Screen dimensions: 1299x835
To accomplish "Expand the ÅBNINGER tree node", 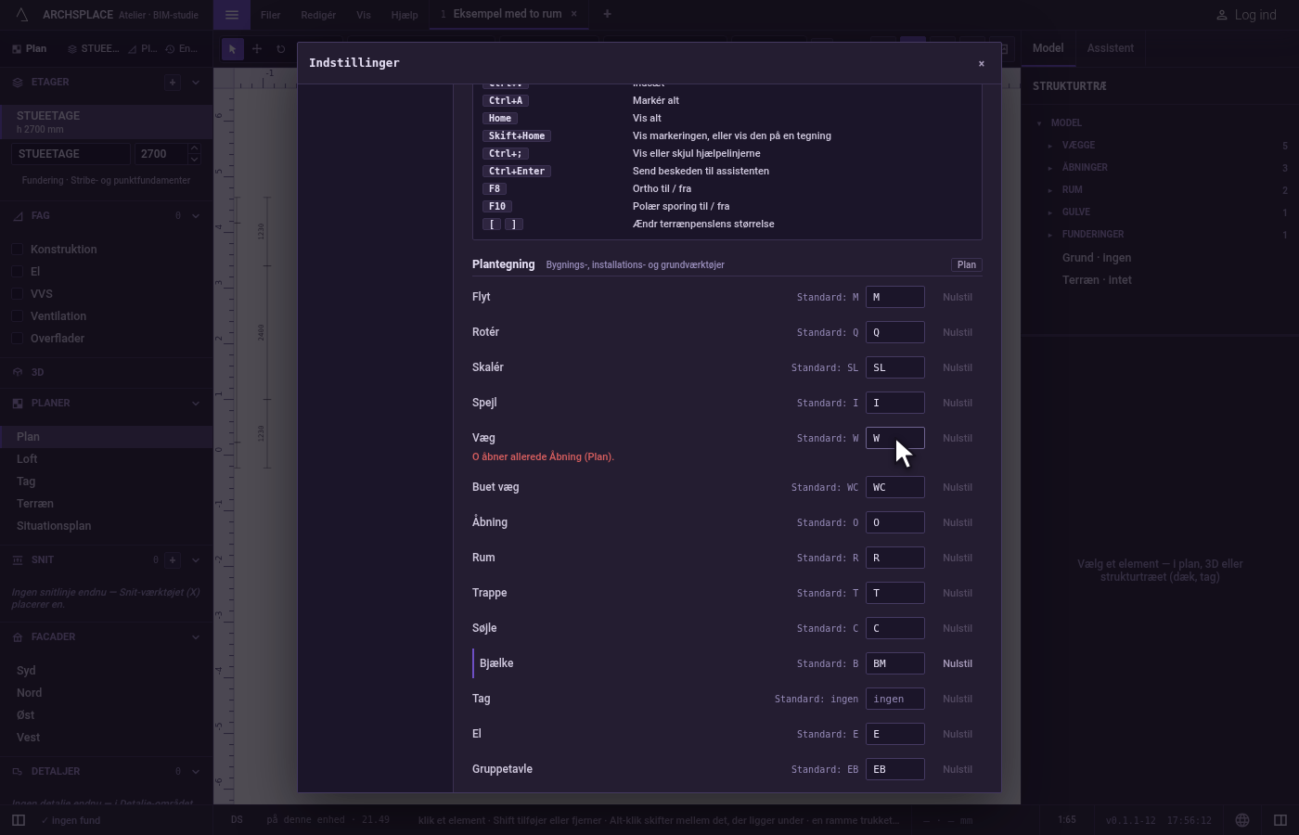I will (1050, 168).
